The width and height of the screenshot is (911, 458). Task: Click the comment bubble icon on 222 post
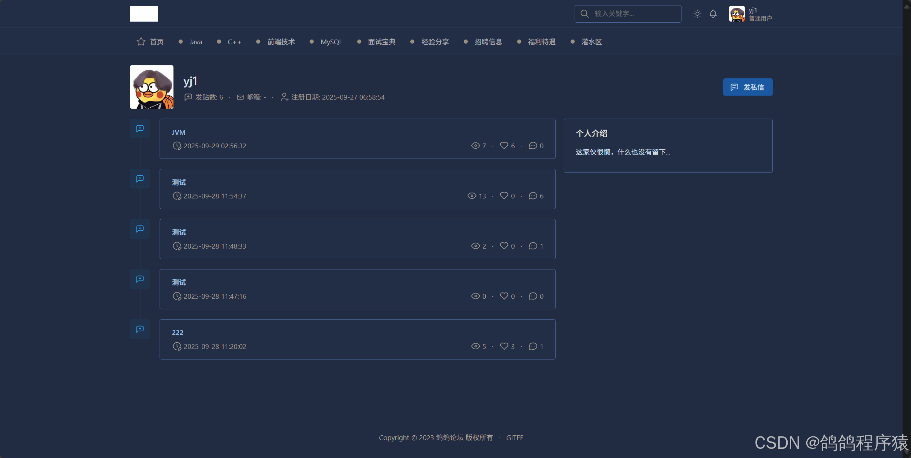(533, 346)
